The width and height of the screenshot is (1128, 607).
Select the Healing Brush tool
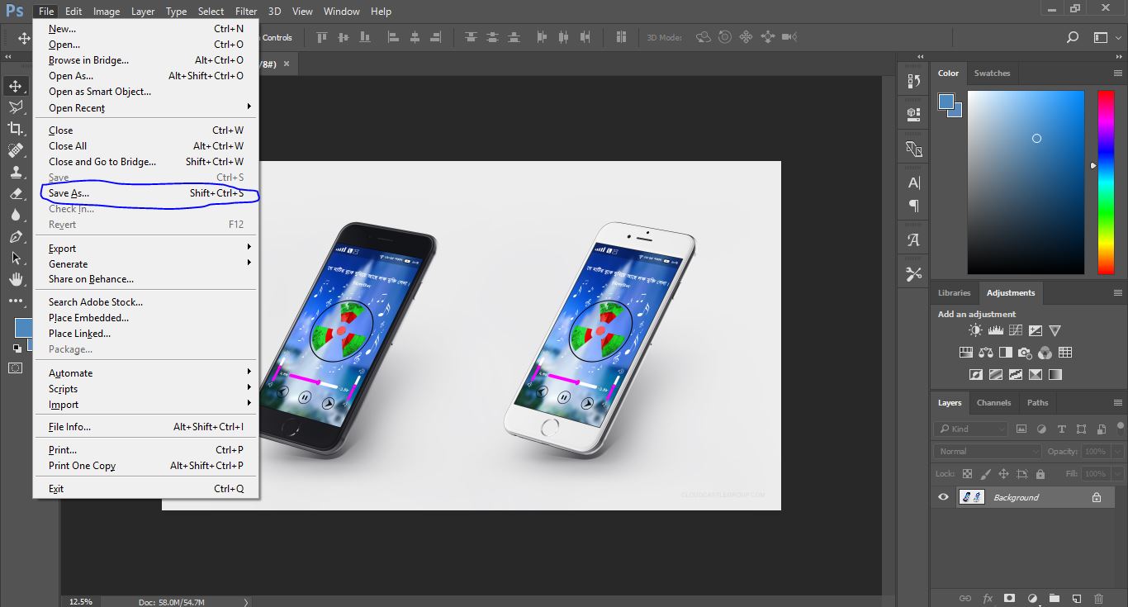16,150
